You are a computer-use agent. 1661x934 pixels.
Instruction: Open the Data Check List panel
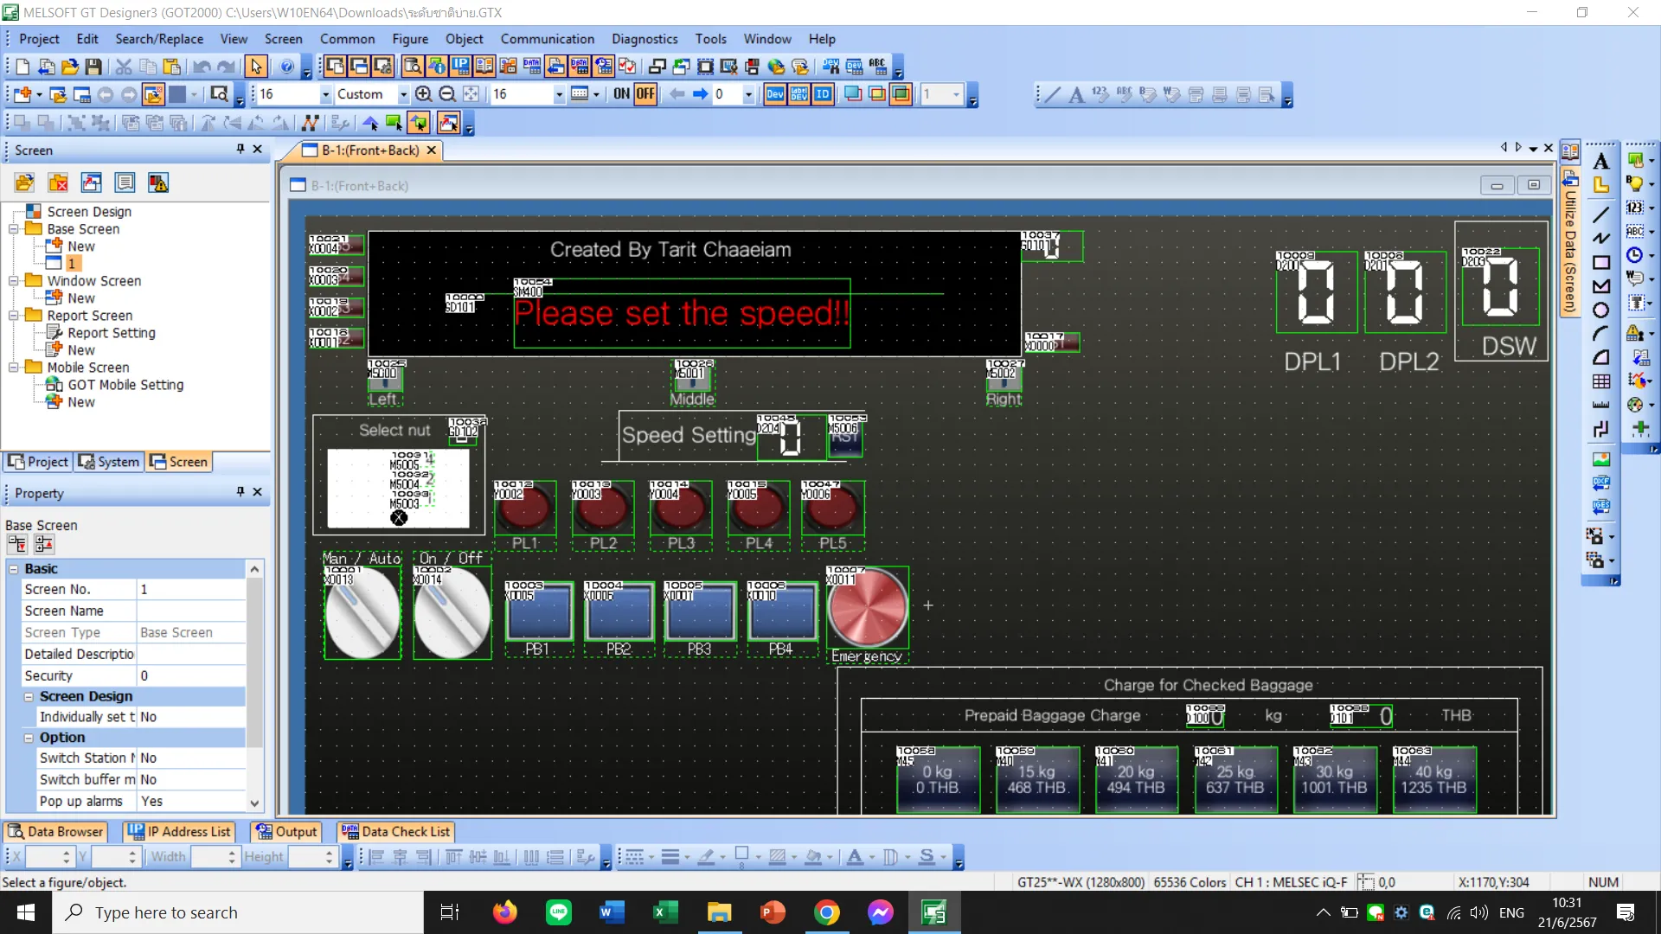pos(396,831)
